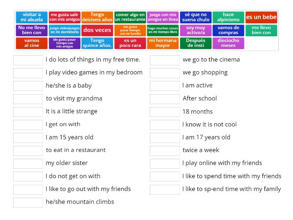Select the "mi hermana mayor" orange tile
Screen dimensions: 293x220
pyautogui.click(x=163, y=43)
